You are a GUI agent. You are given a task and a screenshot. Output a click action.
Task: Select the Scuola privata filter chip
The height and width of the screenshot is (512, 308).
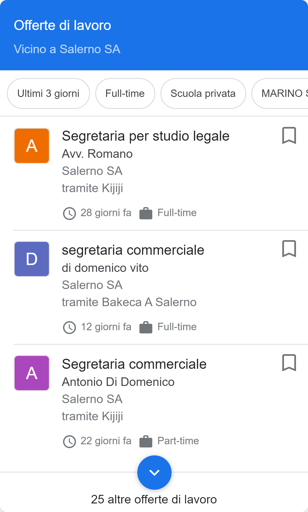coord(203,93)
